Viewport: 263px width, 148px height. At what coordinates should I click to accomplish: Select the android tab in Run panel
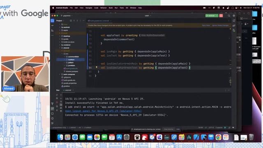click(68, 90)
